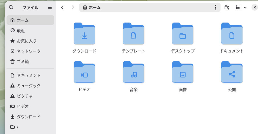Open お気に入り starred items in sidebar
This screenshot has width=258, height=134.
[30, 41]
